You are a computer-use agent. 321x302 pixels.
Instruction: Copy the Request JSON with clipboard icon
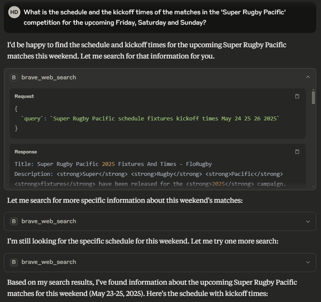click(x=297, y=96)
